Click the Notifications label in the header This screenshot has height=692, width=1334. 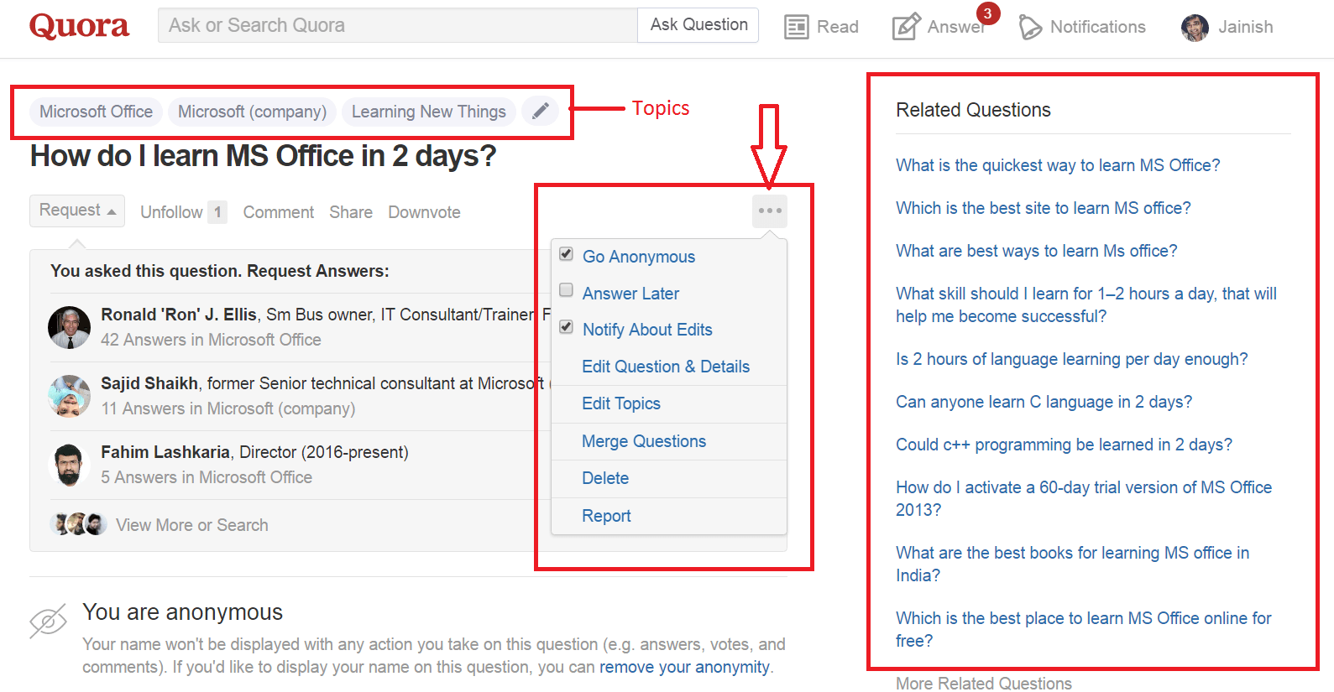coord(1098,27)
